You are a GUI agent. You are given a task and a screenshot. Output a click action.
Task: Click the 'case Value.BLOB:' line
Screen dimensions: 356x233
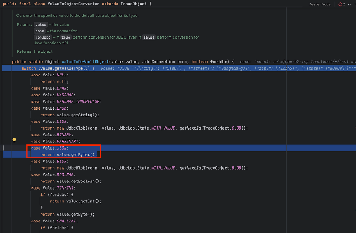(50, 161)
